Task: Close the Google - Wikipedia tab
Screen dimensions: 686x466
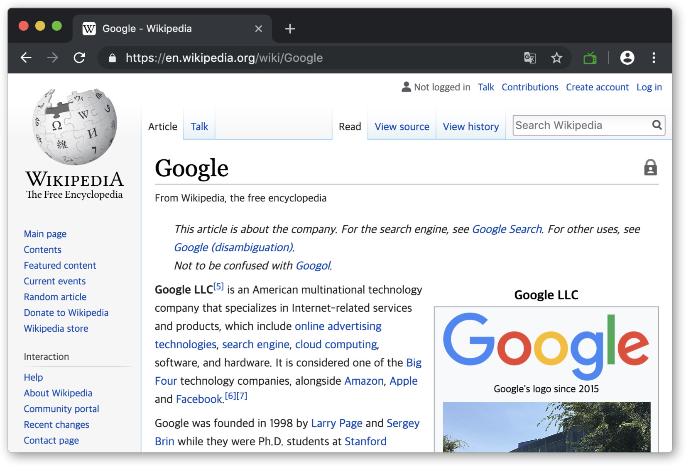Action: coord(258,29)
